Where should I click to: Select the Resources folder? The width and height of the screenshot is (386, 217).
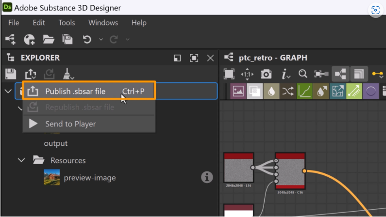68,160
